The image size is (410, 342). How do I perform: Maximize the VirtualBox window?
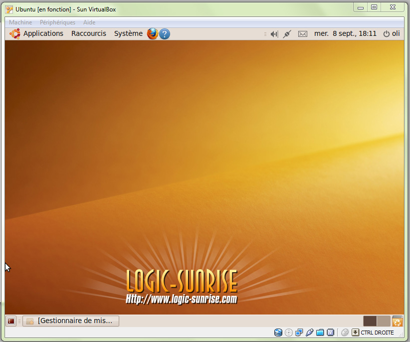pyautogui.click(x=374, y=7)
